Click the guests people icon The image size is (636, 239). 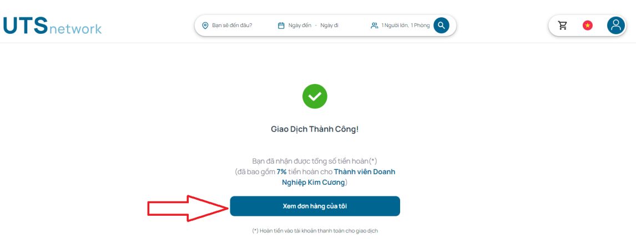[375, 25]
